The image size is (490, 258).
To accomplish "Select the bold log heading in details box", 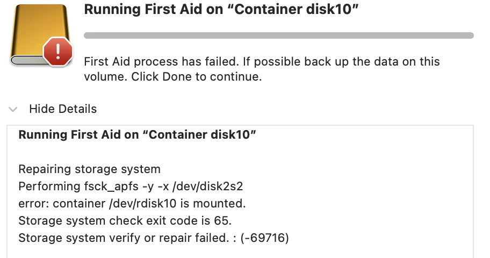I will (137, 135).
